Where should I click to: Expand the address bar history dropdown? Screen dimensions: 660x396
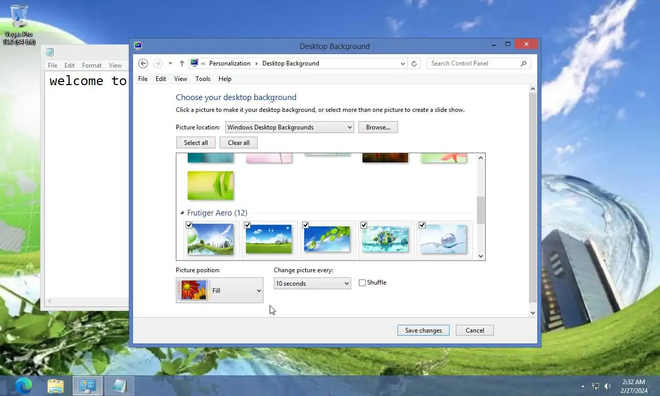click(x=403, y=63)
